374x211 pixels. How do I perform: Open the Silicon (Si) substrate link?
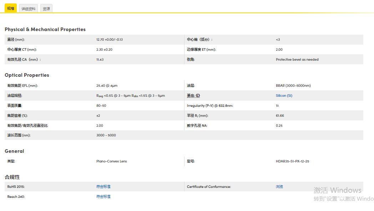click(284, 95)
